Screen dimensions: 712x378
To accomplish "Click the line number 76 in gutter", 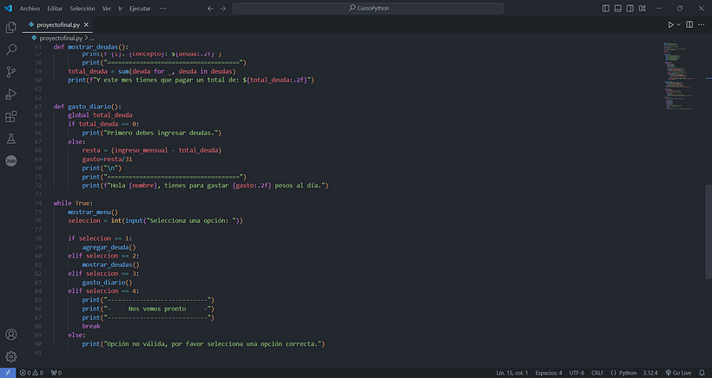I will [38, 221].
